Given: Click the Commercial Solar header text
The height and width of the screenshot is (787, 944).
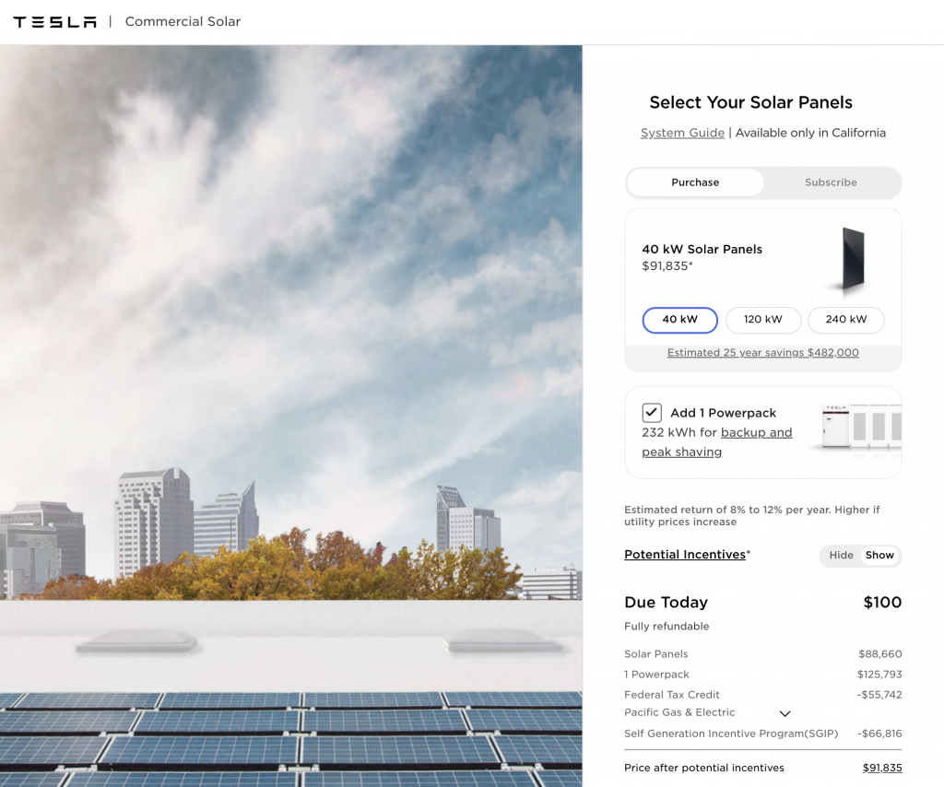Looking at the screenshot, I should click(183, 22).
